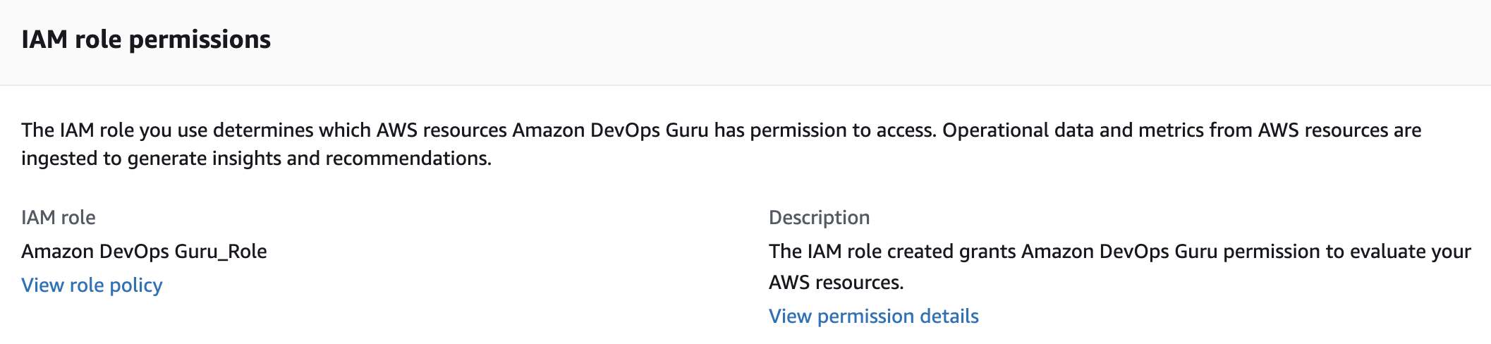Open the View permission details link
The image size is (1491, 344).
pyautogui.click(x=873, y=317)
